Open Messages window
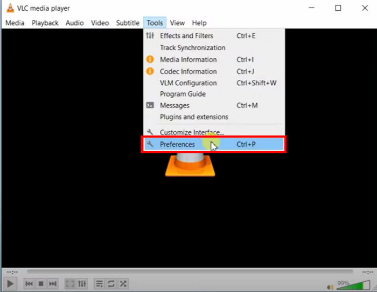377x292 pixels. [214, 105]
